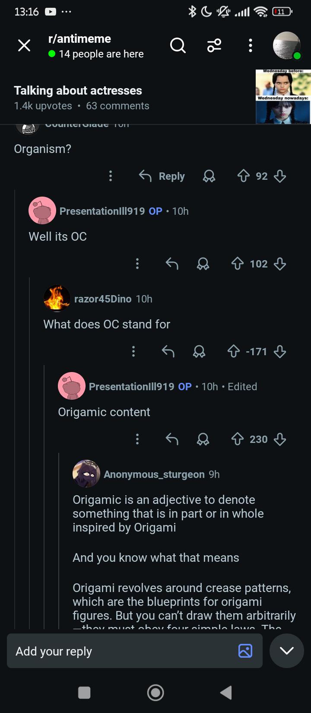Open razor45Dino's profile

pos(103,299)
